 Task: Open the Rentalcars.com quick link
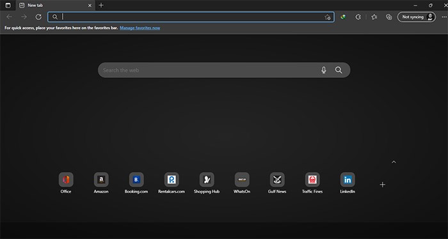click(x=172, y=183)
